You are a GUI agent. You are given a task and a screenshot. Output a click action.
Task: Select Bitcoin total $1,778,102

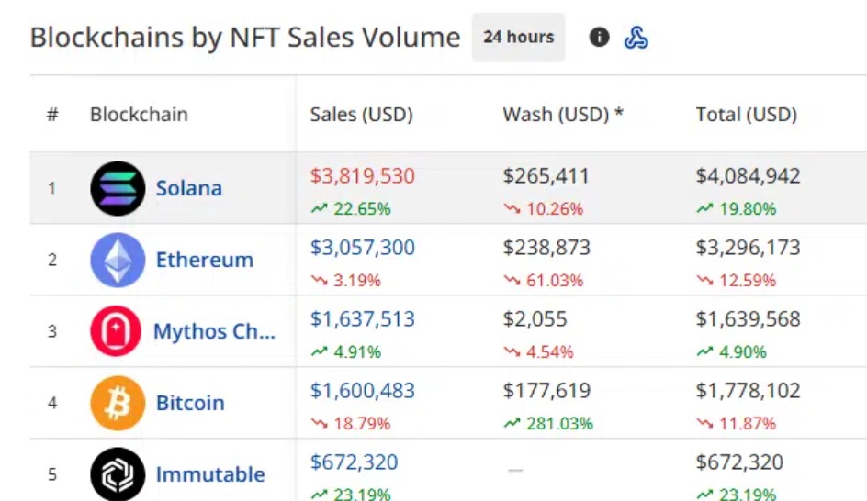749,391
